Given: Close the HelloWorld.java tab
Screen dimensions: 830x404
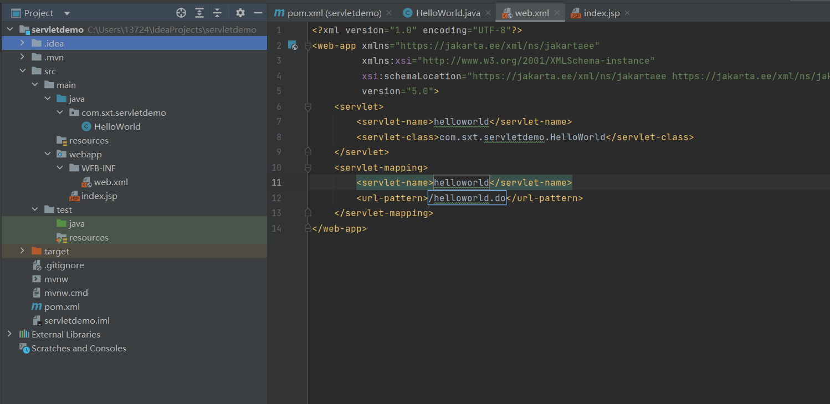Looking at the screenshot, I should (488, 13).
